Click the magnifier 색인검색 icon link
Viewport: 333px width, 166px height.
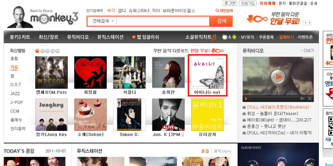224,11
